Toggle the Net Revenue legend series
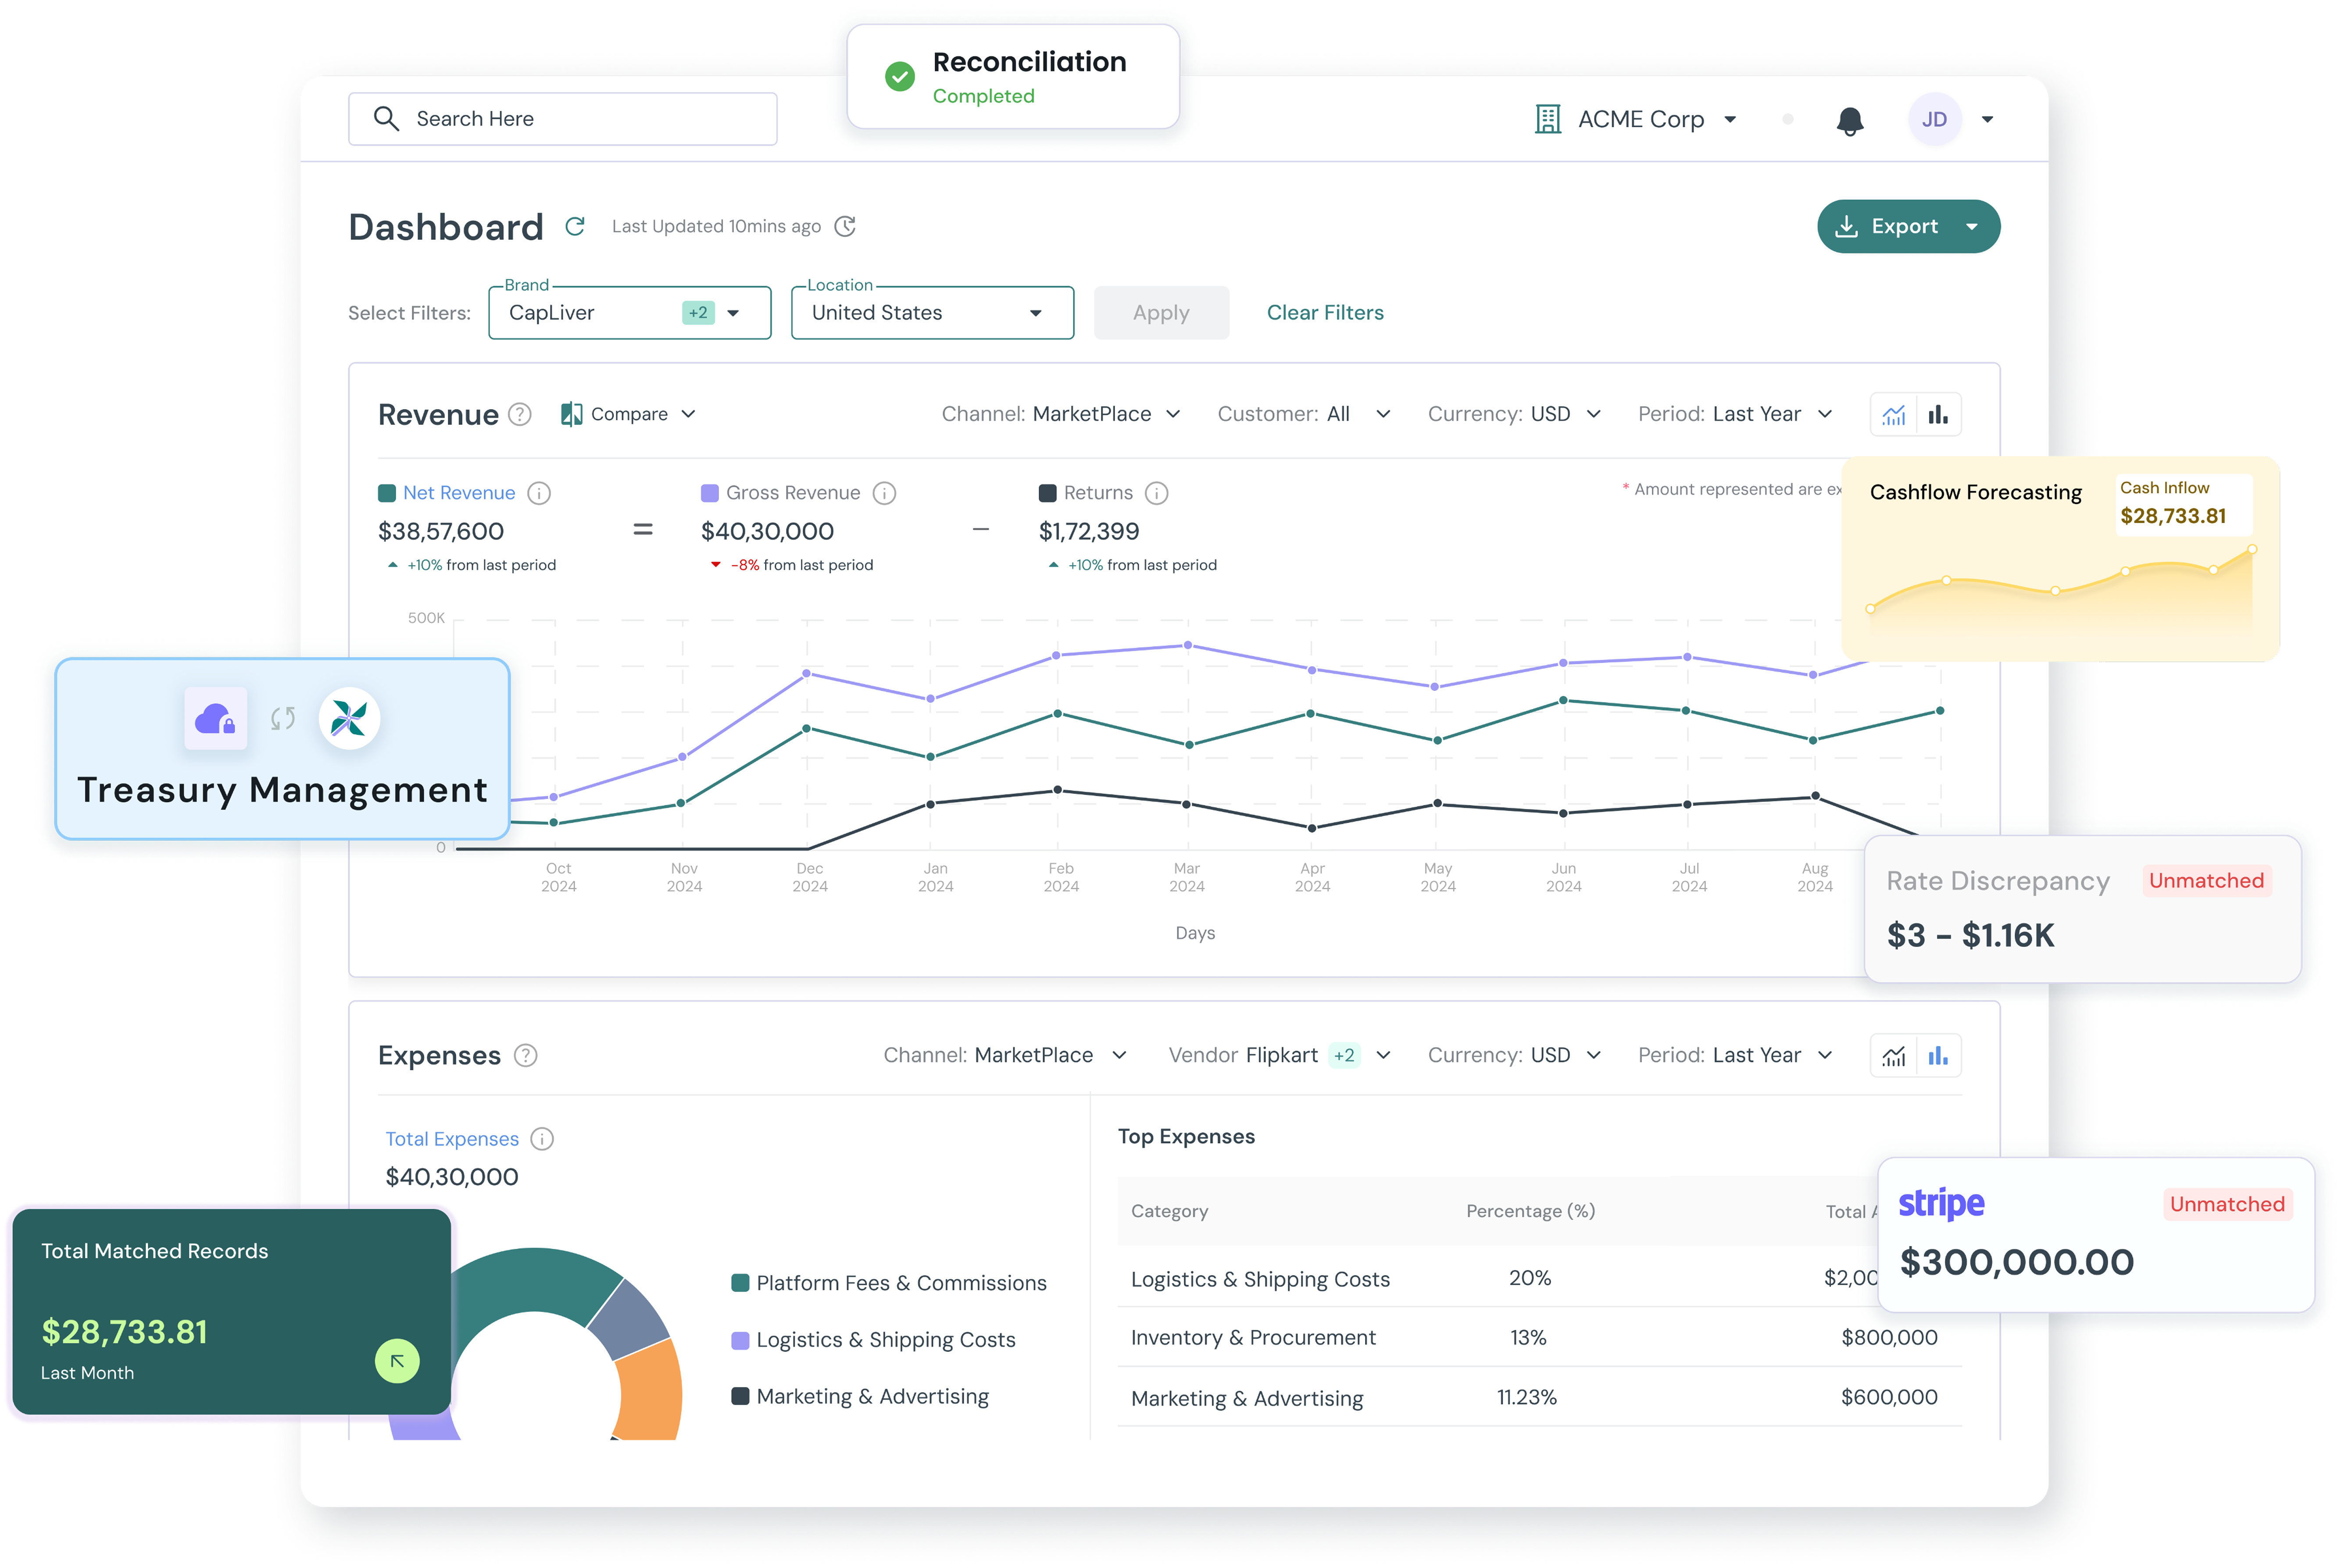 coord(387,493)
